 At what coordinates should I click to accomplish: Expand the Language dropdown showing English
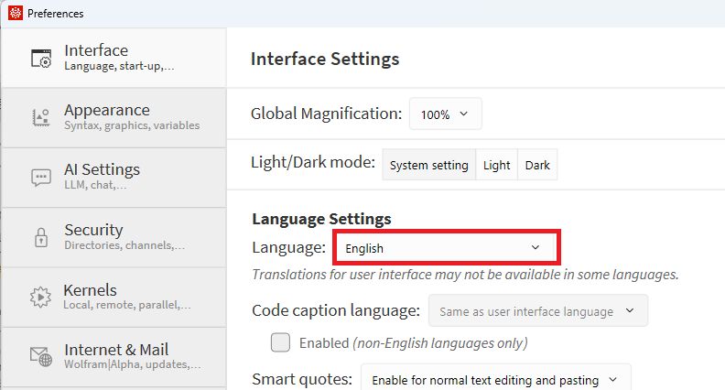point(444,248)
